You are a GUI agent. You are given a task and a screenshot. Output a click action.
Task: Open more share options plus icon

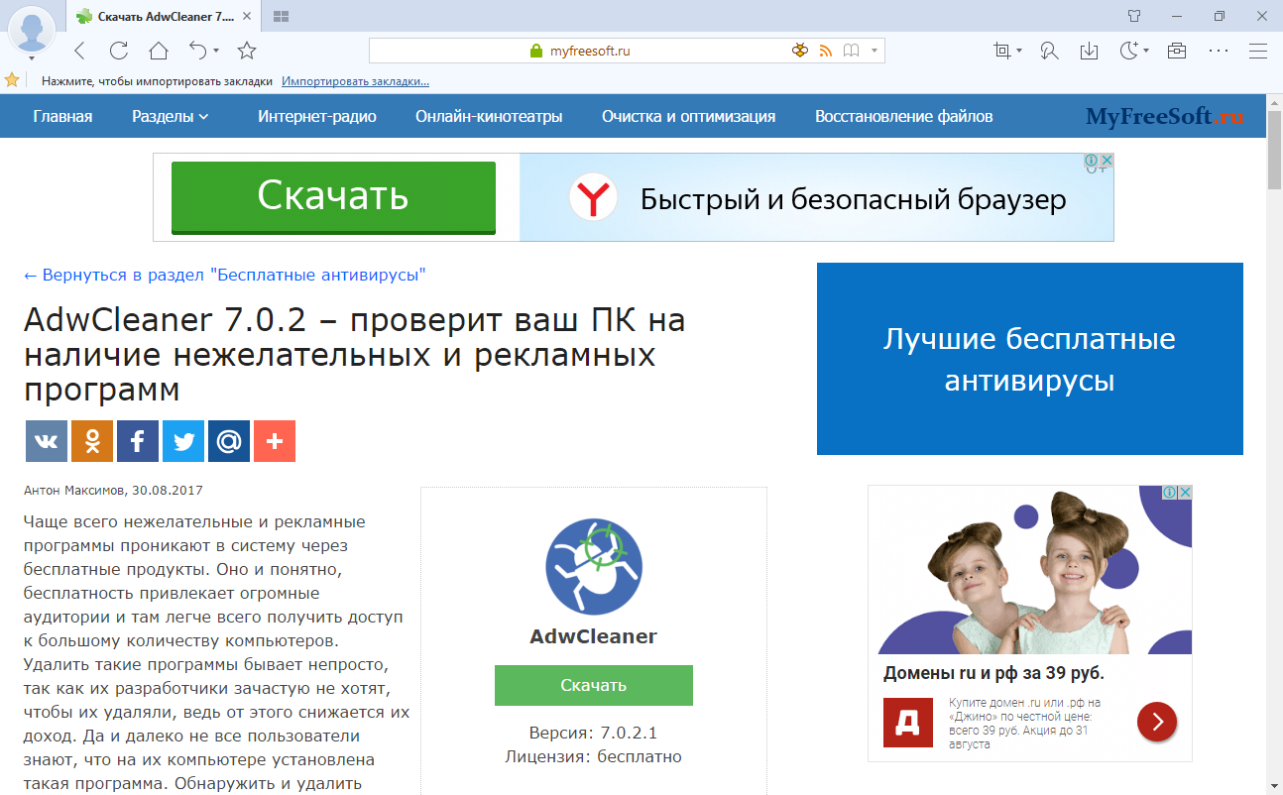[x=275, y=441]
